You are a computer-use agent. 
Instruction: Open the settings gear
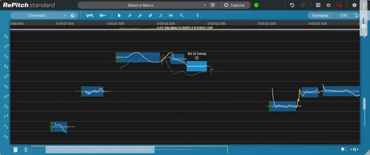click(354, 5)
